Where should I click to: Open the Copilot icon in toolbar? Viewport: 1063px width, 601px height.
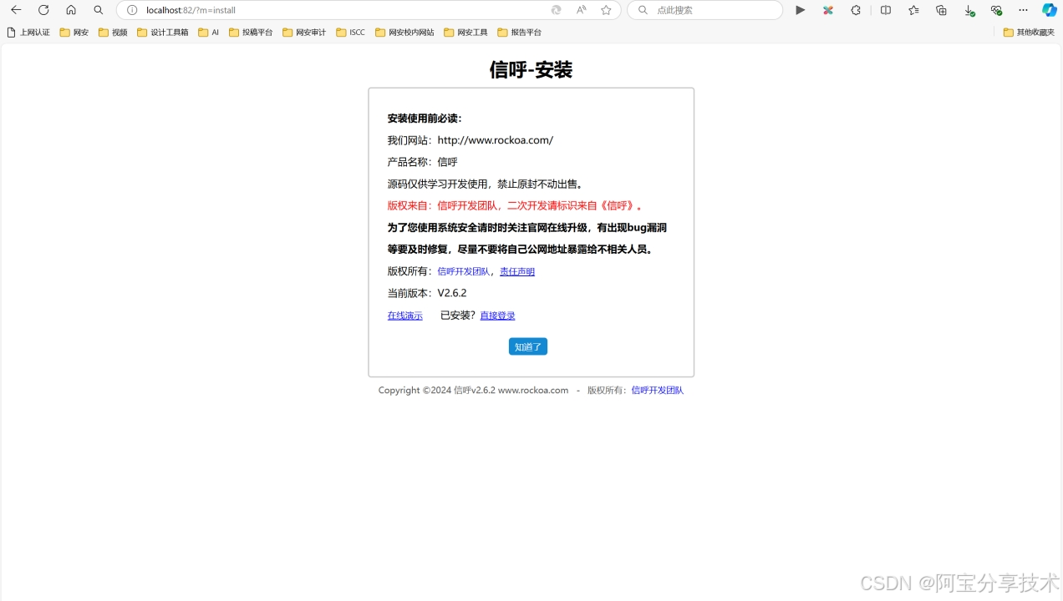pos(1050,10)
